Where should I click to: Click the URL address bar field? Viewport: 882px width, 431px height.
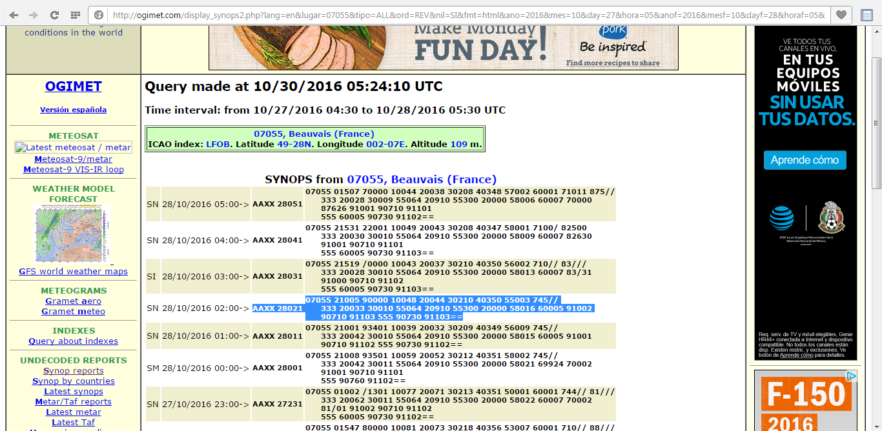[465, 15]
